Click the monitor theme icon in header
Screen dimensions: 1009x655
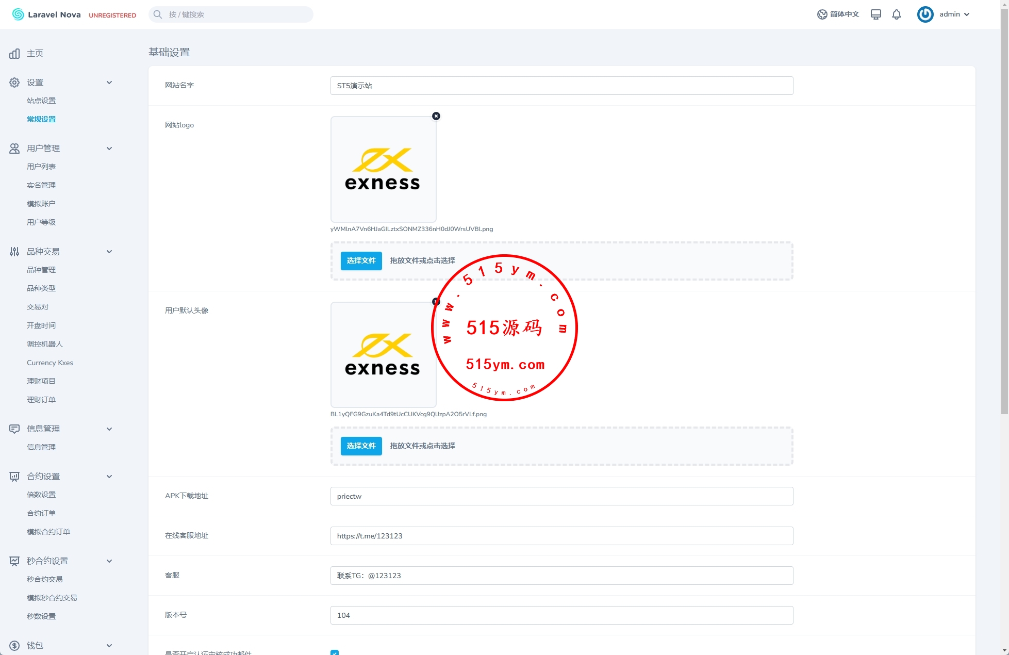point(875,14)
